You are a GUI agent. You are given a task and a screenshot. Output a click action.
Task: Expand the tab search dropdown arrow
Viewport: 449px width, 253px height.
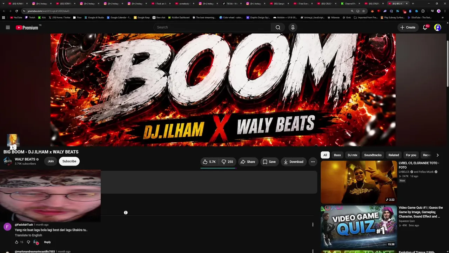pos(3,4)
